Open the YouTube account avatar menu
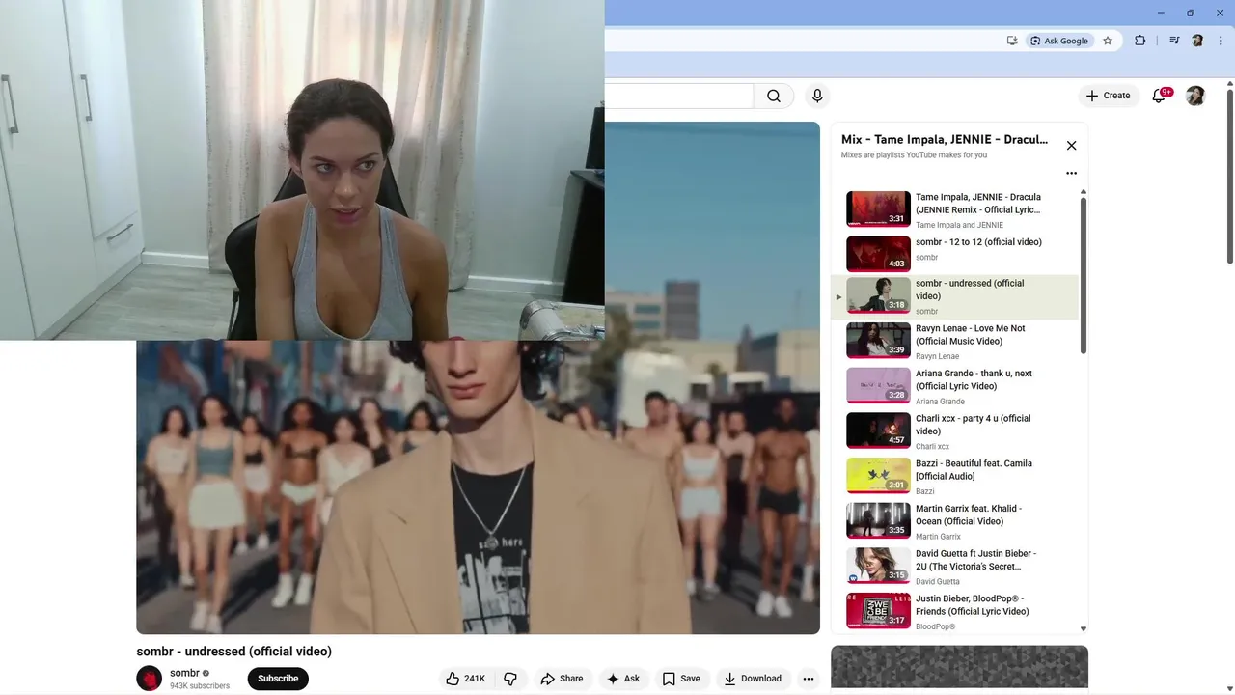The width and height of the screenshot is (1235, 695). coord(1195,96)
